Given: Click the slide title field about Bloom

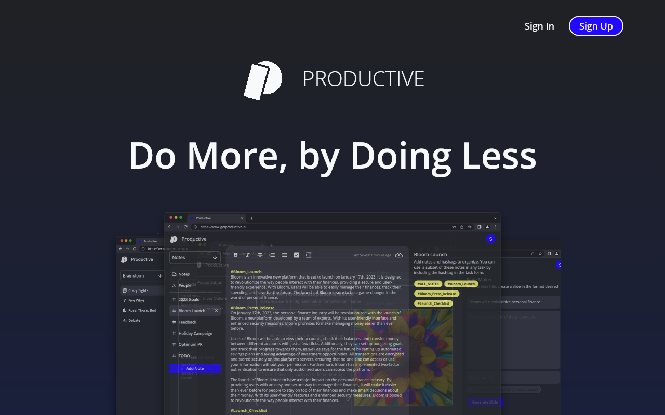Looking at the screenshot, I should tap(513, 302).
